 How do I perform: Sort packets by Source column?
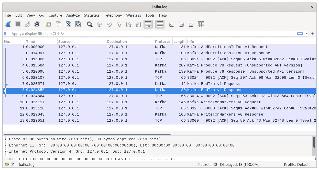tap(81, 42)
